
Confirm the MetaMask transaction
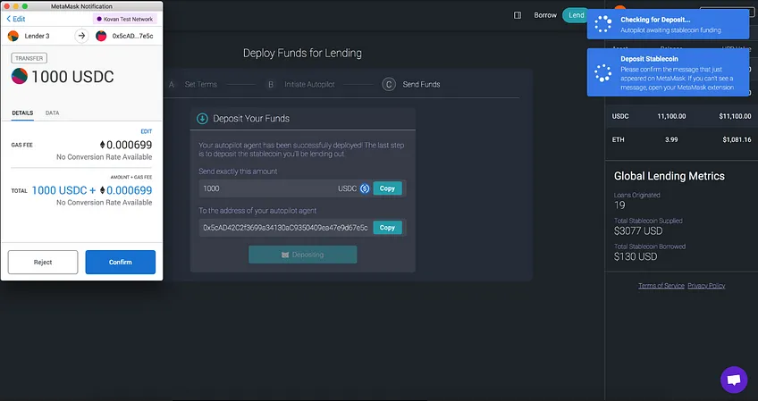(x=121, y=262)
